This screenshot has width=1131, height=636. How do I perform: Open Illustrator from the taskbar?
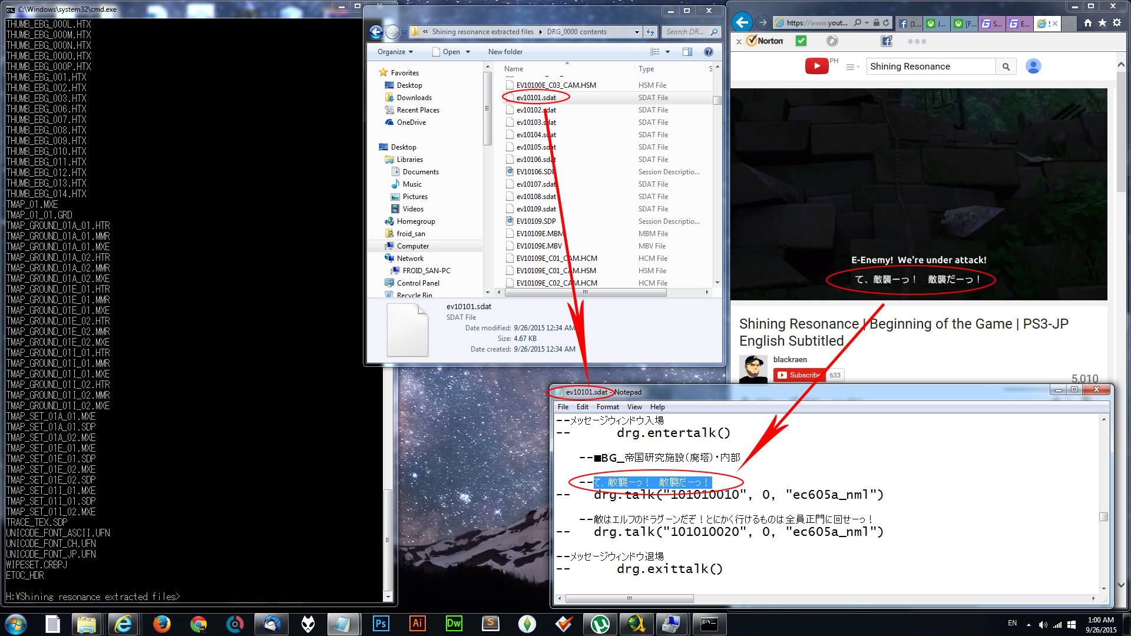[417, 623]
